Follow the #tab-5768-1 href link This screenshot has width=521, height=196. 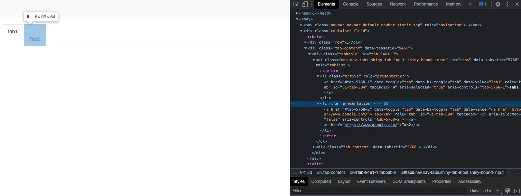[358, 82]
